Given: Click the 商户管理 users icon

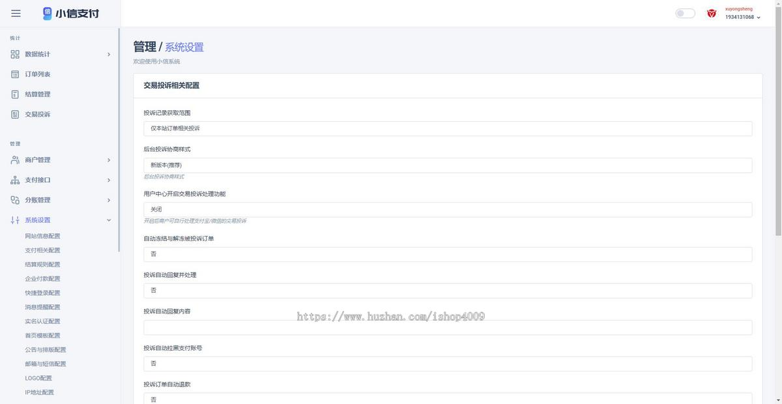Looking at the screenshot, I should coord(15,160).
